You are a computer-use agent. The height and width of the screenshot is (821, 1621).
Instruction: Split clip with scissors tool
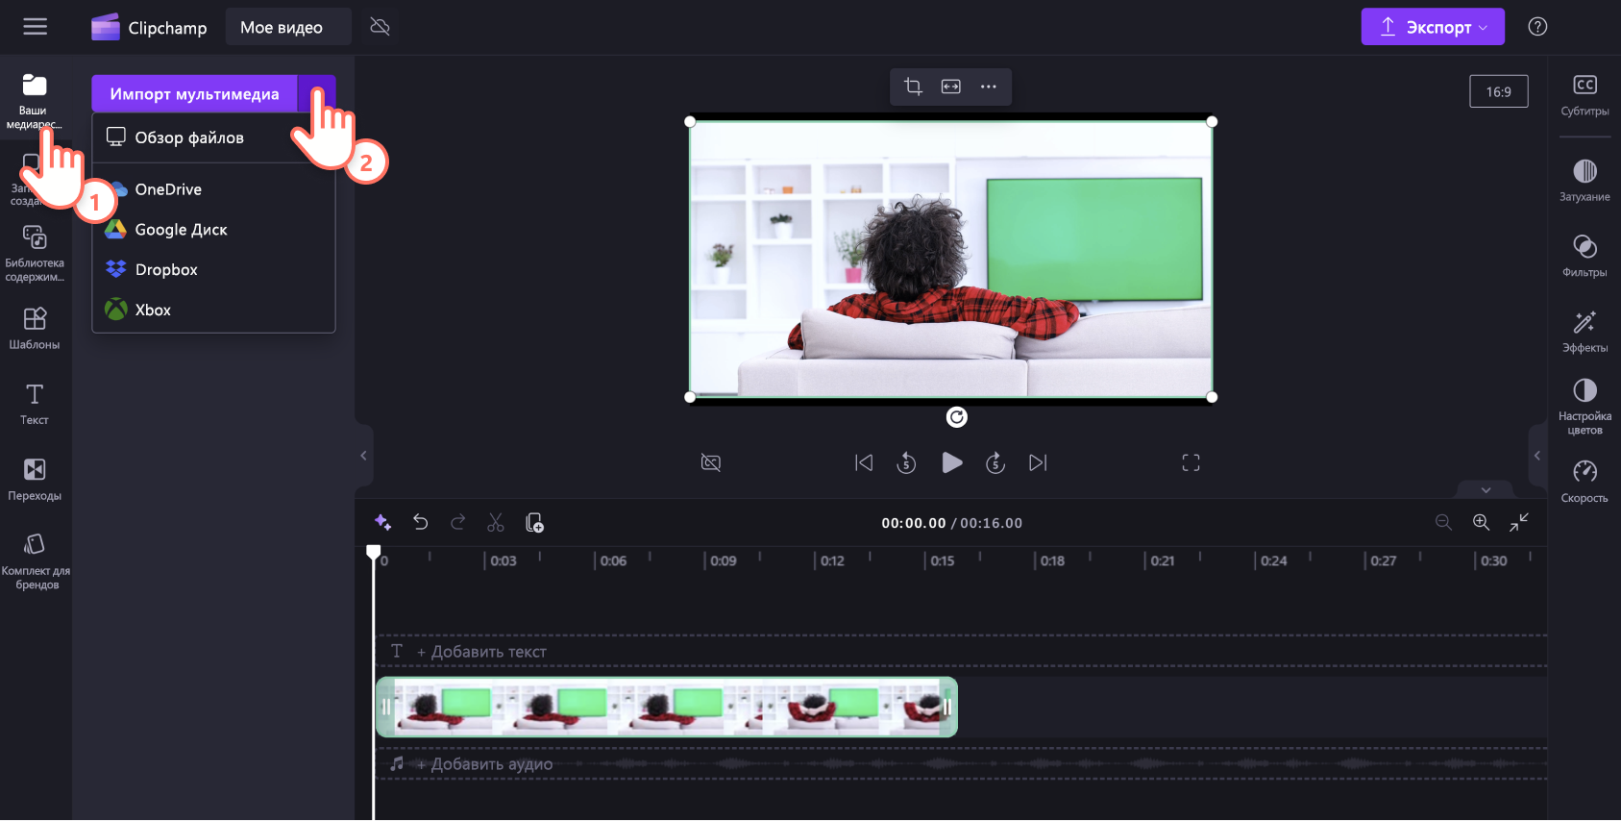pyautogui.click(x=496, y=522)
